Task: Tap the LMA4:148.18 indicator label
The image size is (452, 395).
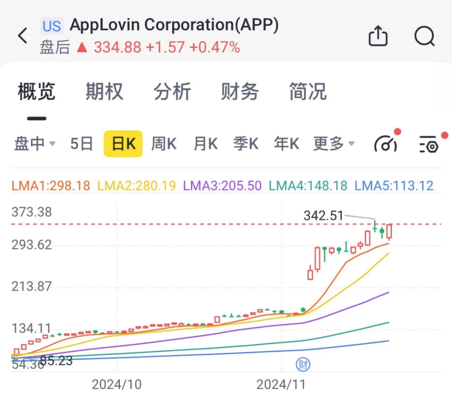Action: click(308, 186)
